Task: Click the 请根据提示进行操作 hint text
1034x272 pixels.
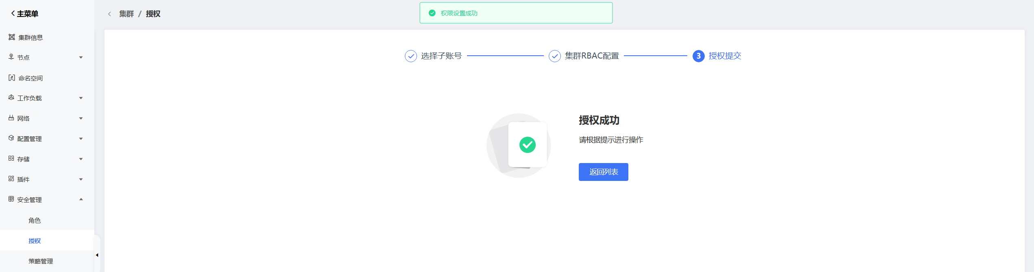Action: point(611,140)
